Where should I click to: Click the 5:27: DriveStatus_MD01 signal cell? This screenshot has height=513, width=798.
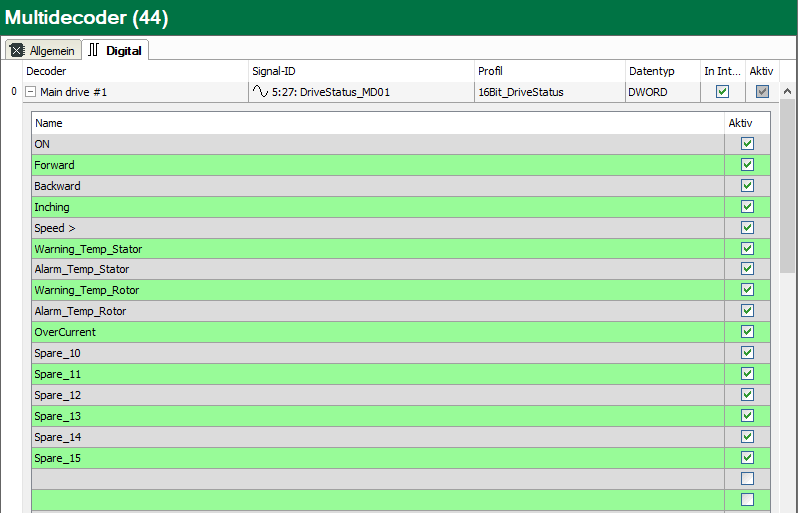point(362,92)
